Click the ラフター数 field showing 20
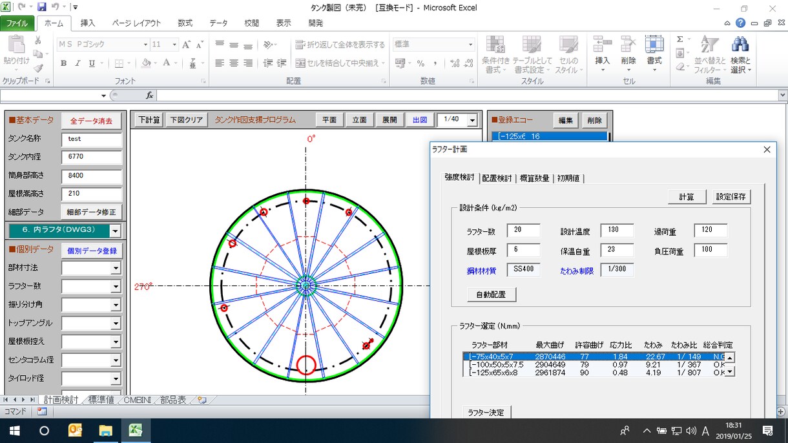This screenshot has height=443, width=788. tap(524, 231)
